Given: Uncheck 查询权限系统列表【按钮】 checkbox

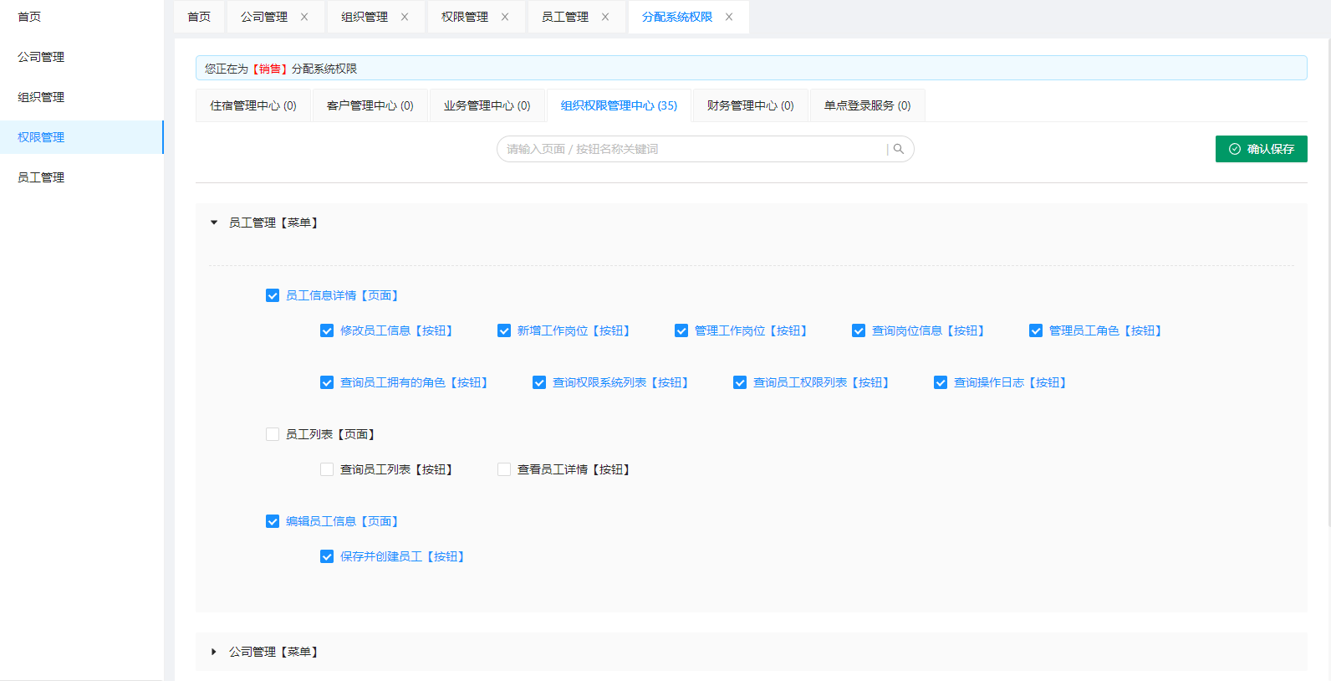Looking at the screenshot, I should tap(539, 382).
